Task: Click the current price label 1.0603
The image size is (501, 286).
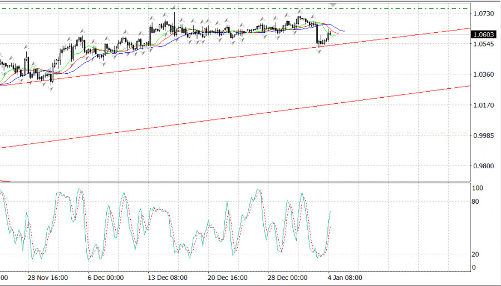Action: tap(483, 34)
